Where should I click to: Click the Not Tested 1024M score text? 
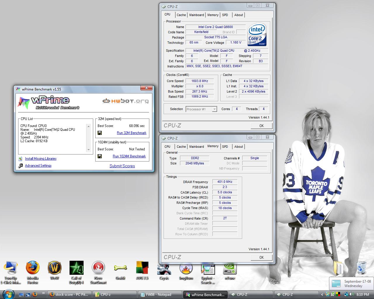pos(137,149)
